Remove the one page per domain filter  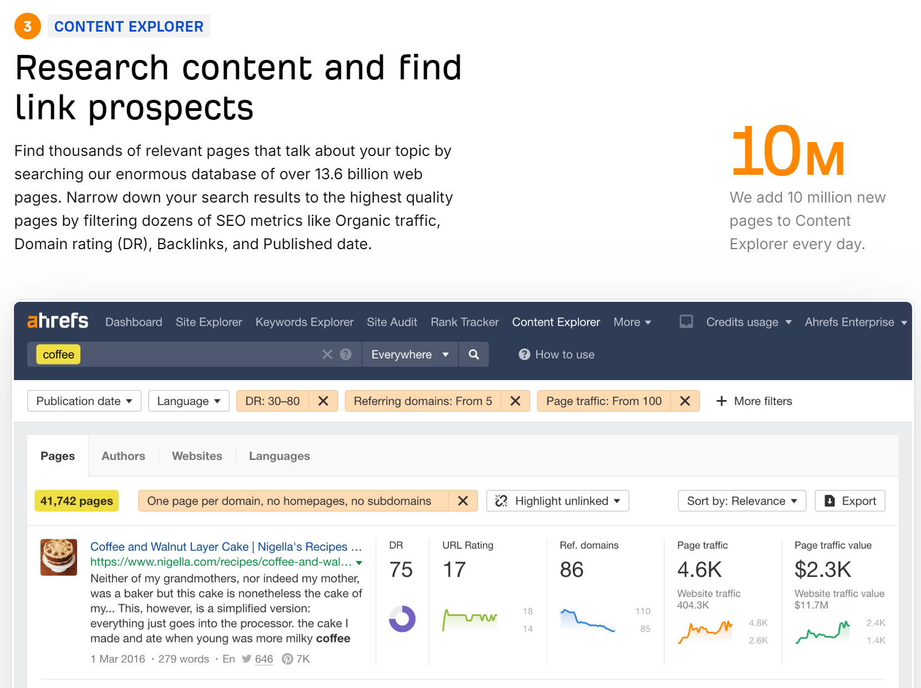463,501
